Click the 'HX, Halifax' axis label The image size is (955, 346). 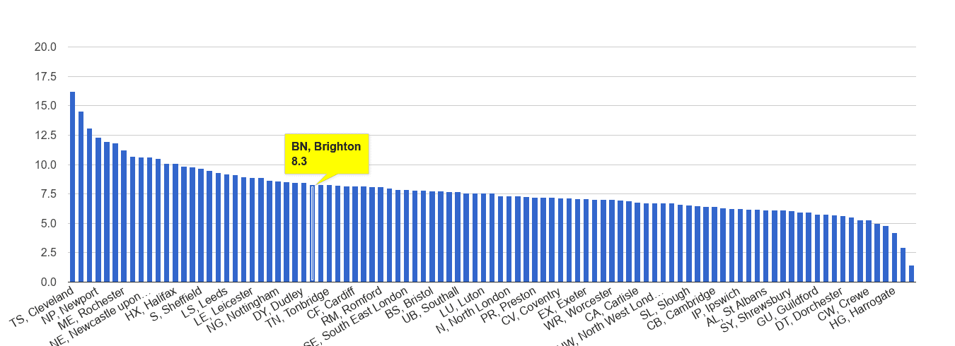(x=152, y=304)
